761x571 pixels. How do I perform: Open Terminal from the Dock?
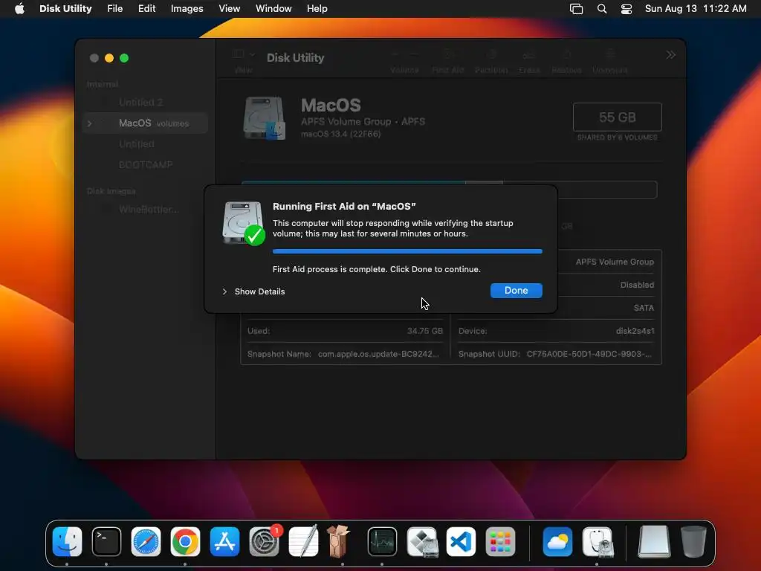[106, 541]
